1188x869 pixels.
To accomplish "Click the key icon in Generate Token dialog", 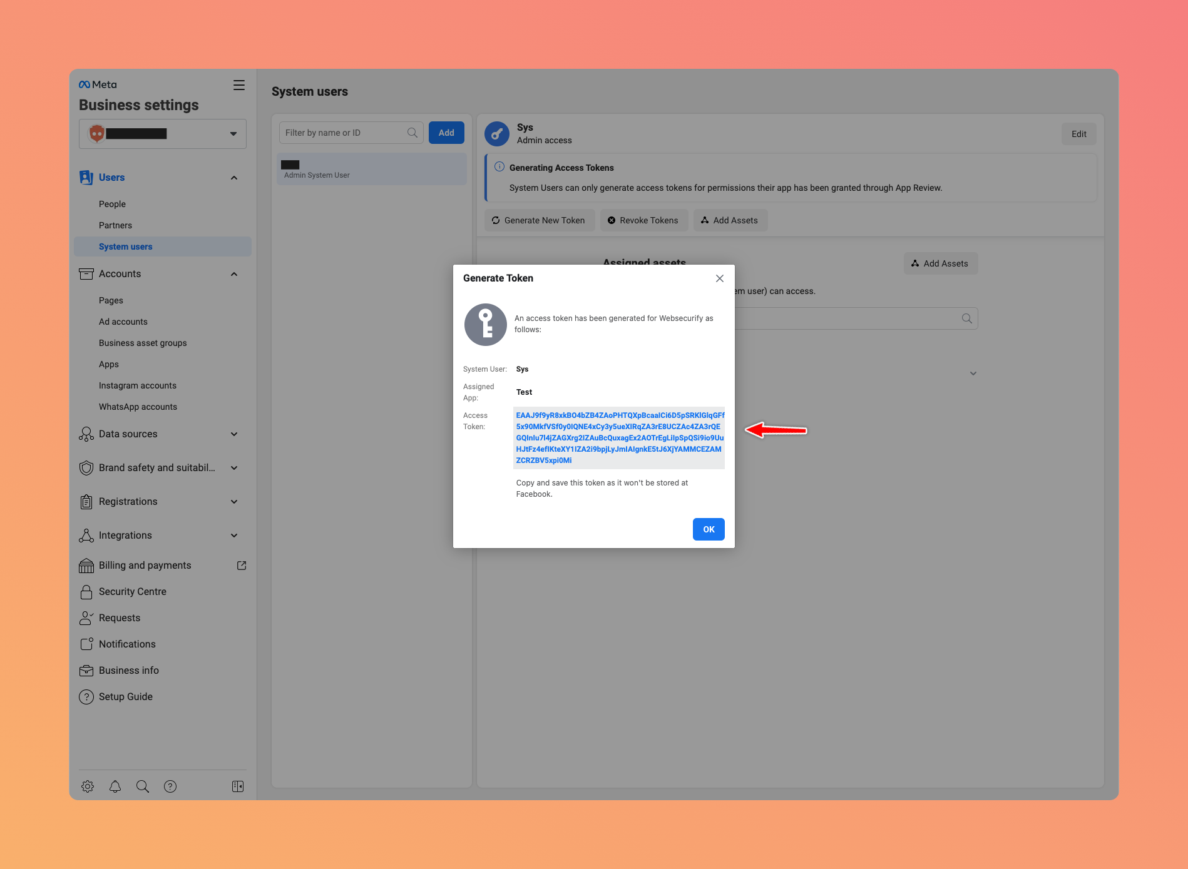I will [485, 325].
